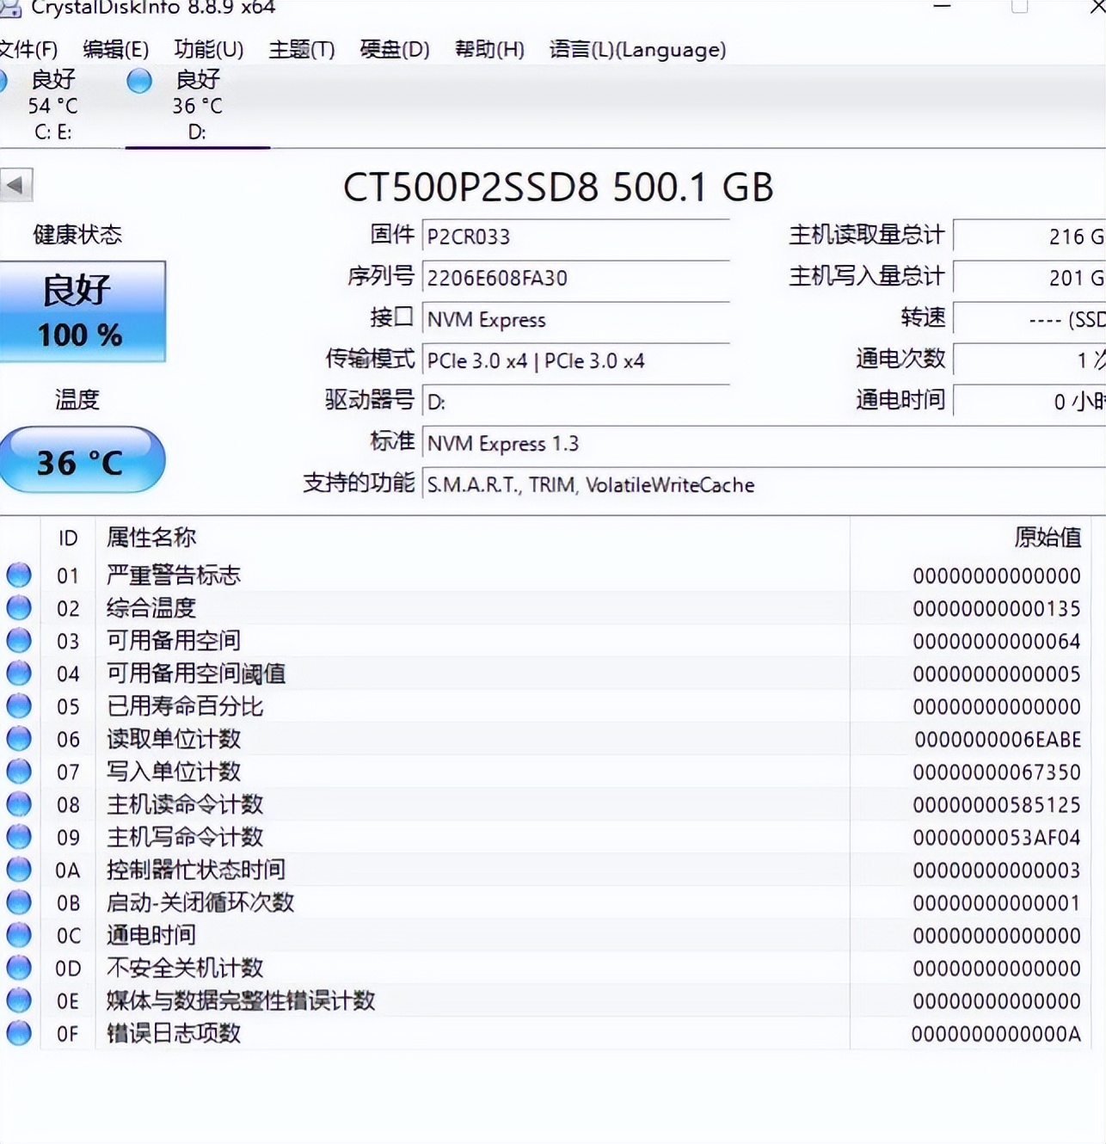Click the 通电时间 value field at top right

1029,402
